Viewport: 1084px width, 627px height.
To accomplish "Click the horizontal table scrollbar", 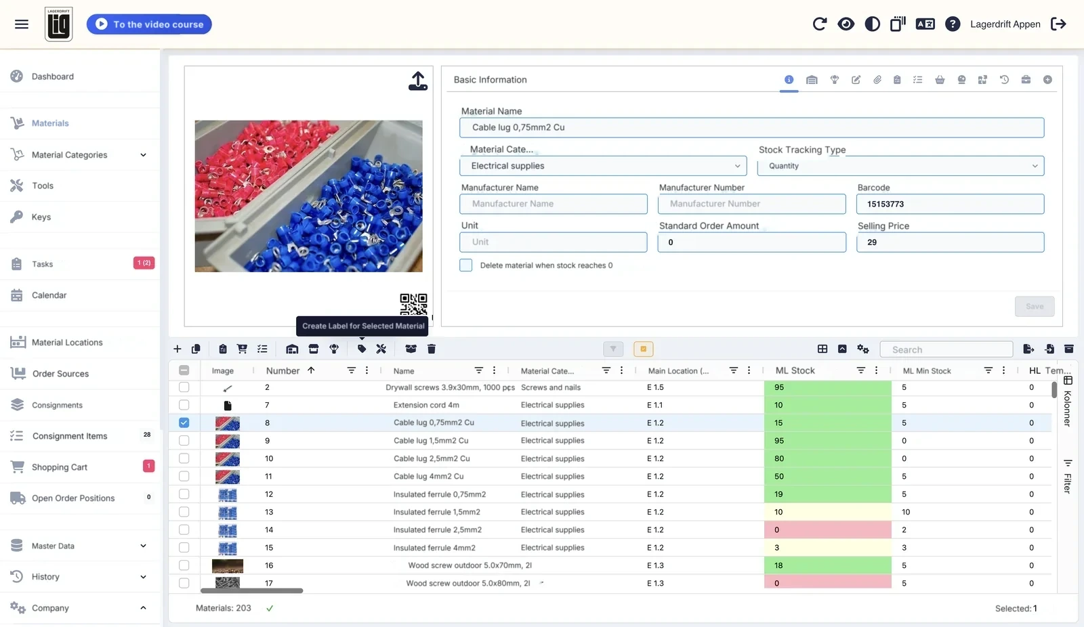I will 251,590.
